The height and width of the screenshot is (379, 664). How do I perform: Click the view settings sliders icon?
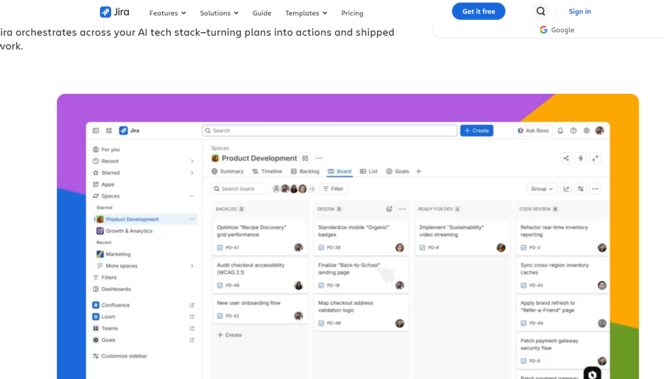[x=580, y=189]
